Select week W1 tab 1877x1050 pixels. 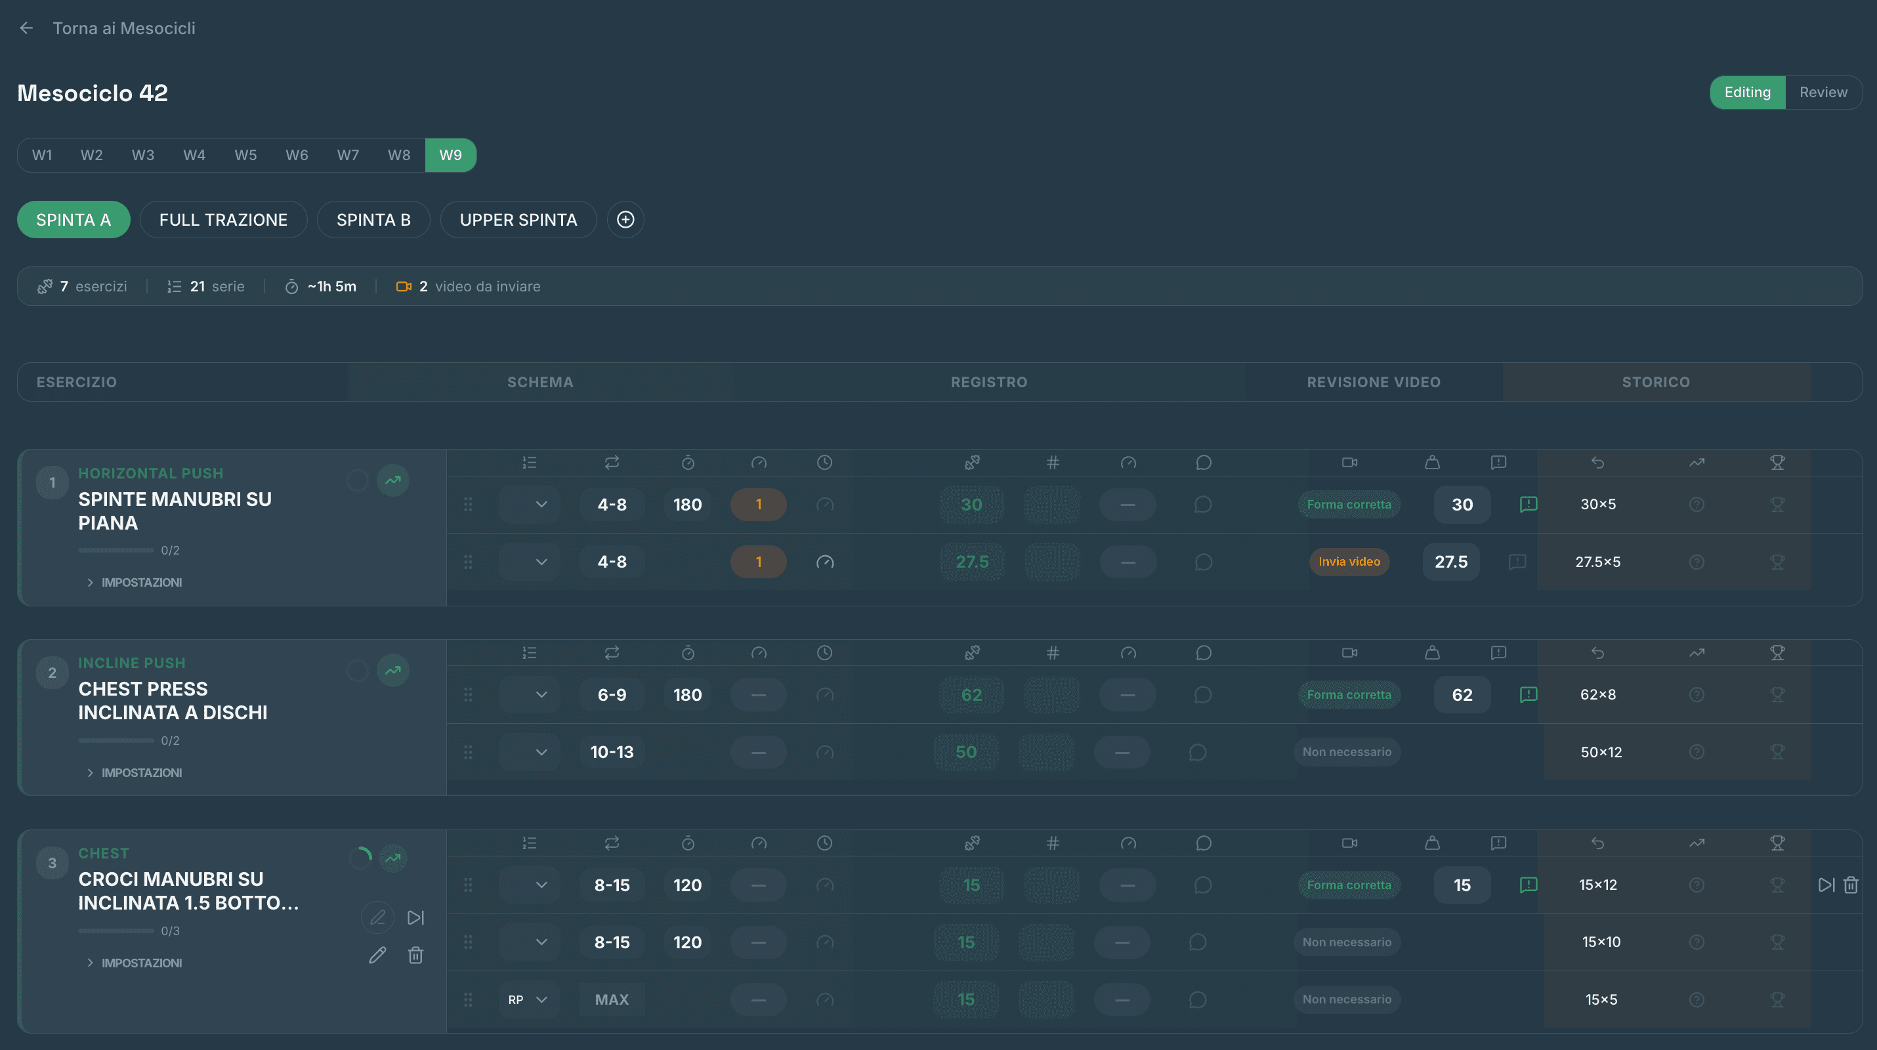pos(42,156)
